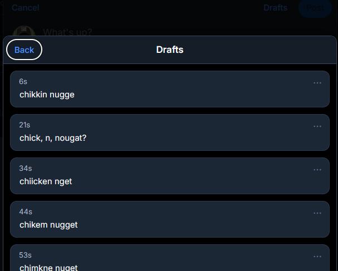This screenshot has width=338, height=271.
Task: Open options menu for 'chimkne nuget' draft
Action: click(x=317, y=257)
